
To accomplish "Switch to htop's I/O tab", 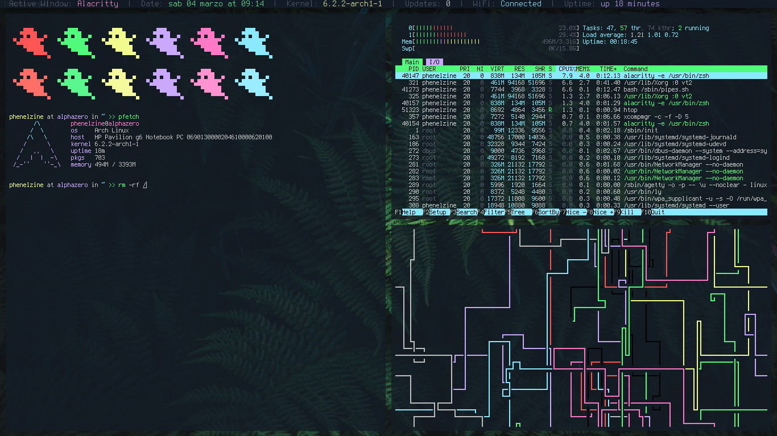I will pos(434,62).
